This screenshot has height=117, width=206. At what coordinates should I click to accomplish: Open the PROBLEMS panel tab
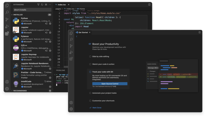click(60, 70)
